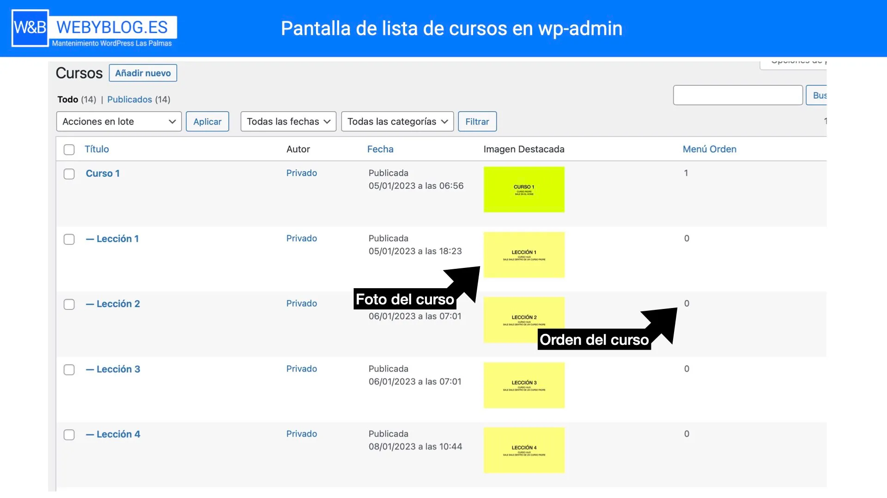887x498 pixels.
Task: Click inside the search input field
Action: point(737,95)
